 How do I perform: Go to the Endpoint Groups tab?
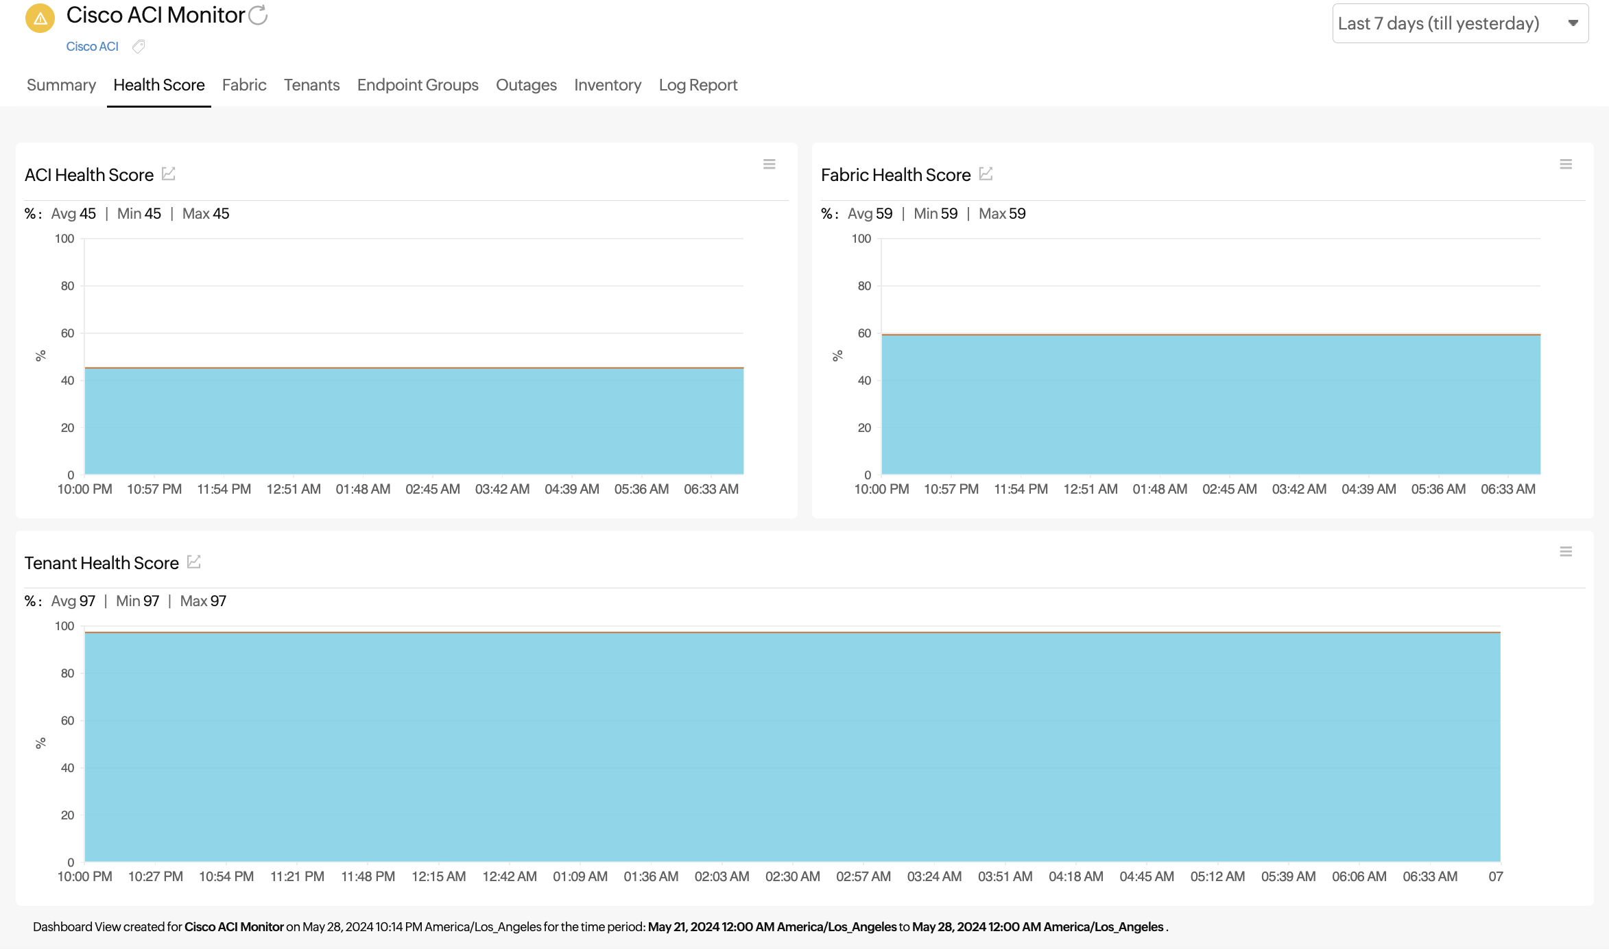418,85
